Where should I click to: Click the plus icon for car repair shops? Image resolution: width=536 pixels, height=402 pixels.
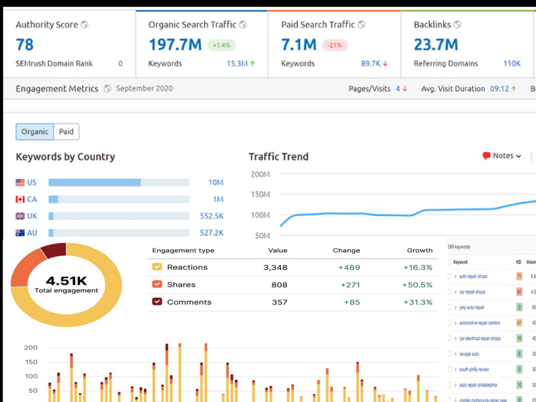(x=455, y=292)
